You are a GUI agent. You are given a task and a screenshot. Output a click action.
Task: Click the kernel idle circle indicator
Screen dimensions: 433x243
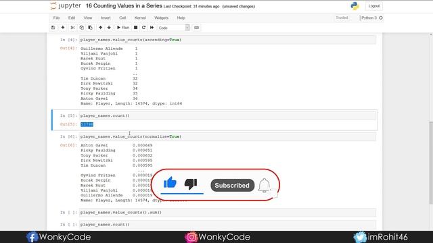381,18
